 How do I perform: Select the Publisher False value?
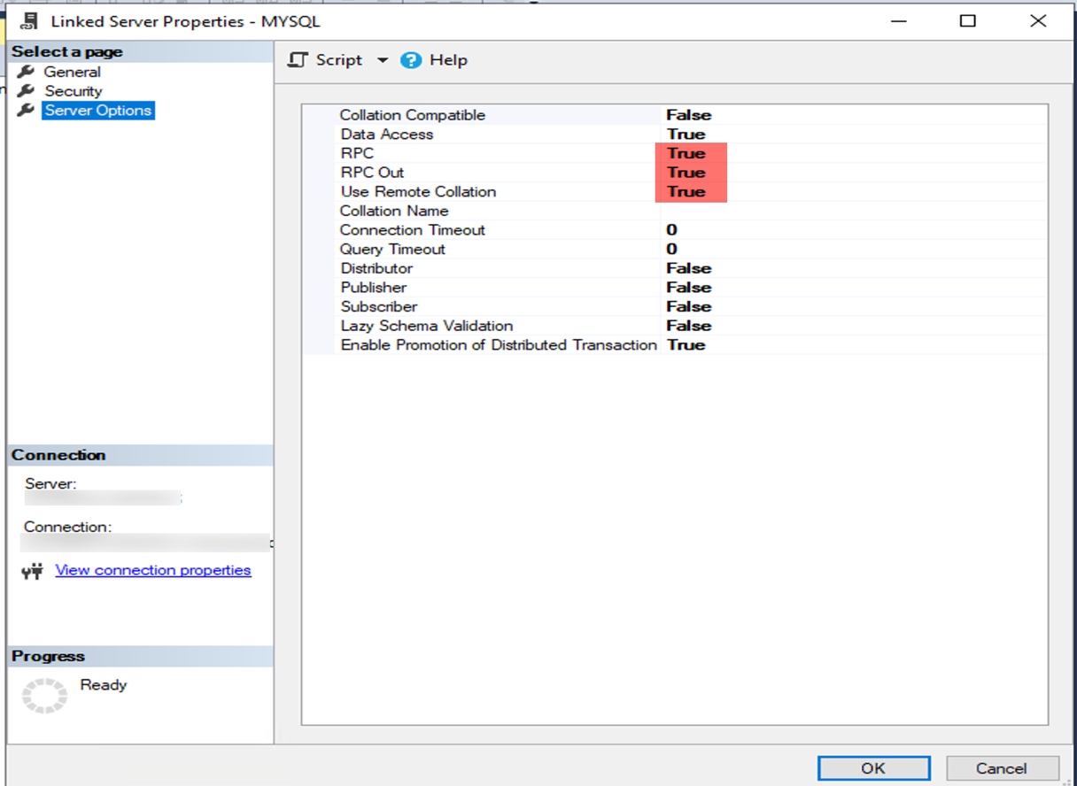pyautogui.click(x=689, y=288)
